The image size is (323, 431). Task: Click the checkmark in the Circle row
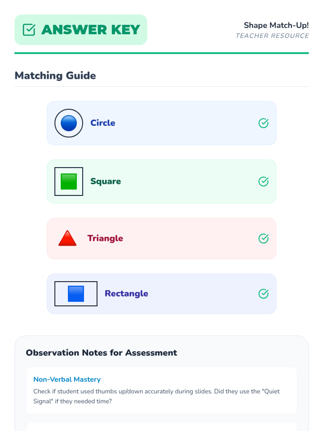pyautogui.click(x=264, y=123)
